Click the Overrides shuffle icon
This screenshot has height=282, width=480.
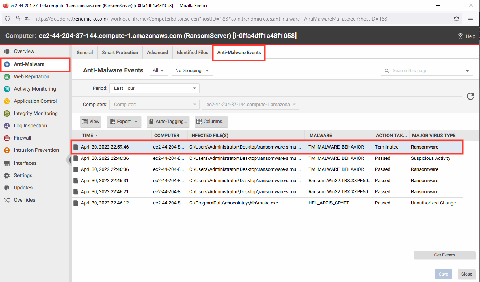7,200
